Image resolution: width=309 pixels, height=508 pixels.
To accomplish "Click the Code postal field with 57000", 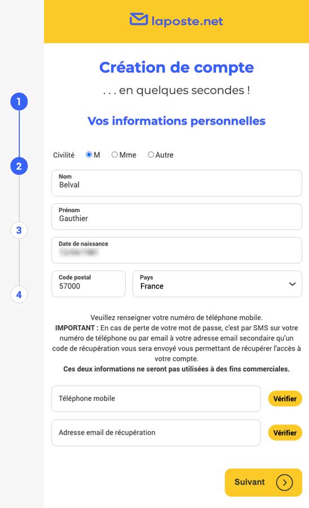I will click(89, 284).
